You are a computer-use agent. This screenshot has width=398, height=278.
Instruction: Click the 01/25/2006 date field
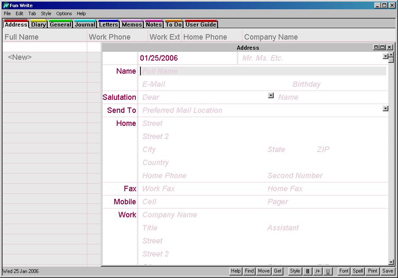(159, 58)
